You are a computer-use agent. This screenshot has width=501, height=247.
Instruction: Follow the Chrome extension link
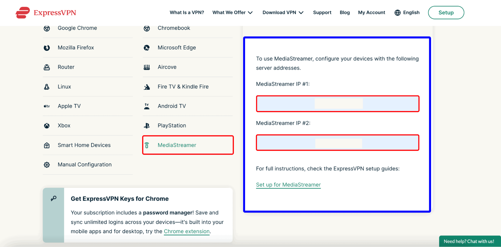[187, 231]
